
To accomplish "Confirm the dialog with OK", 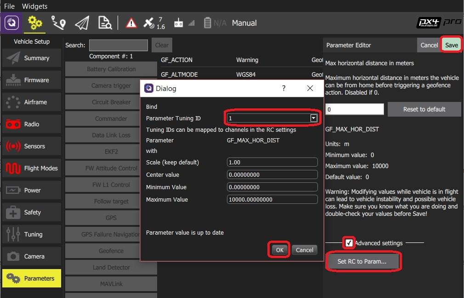I will 279,250.
